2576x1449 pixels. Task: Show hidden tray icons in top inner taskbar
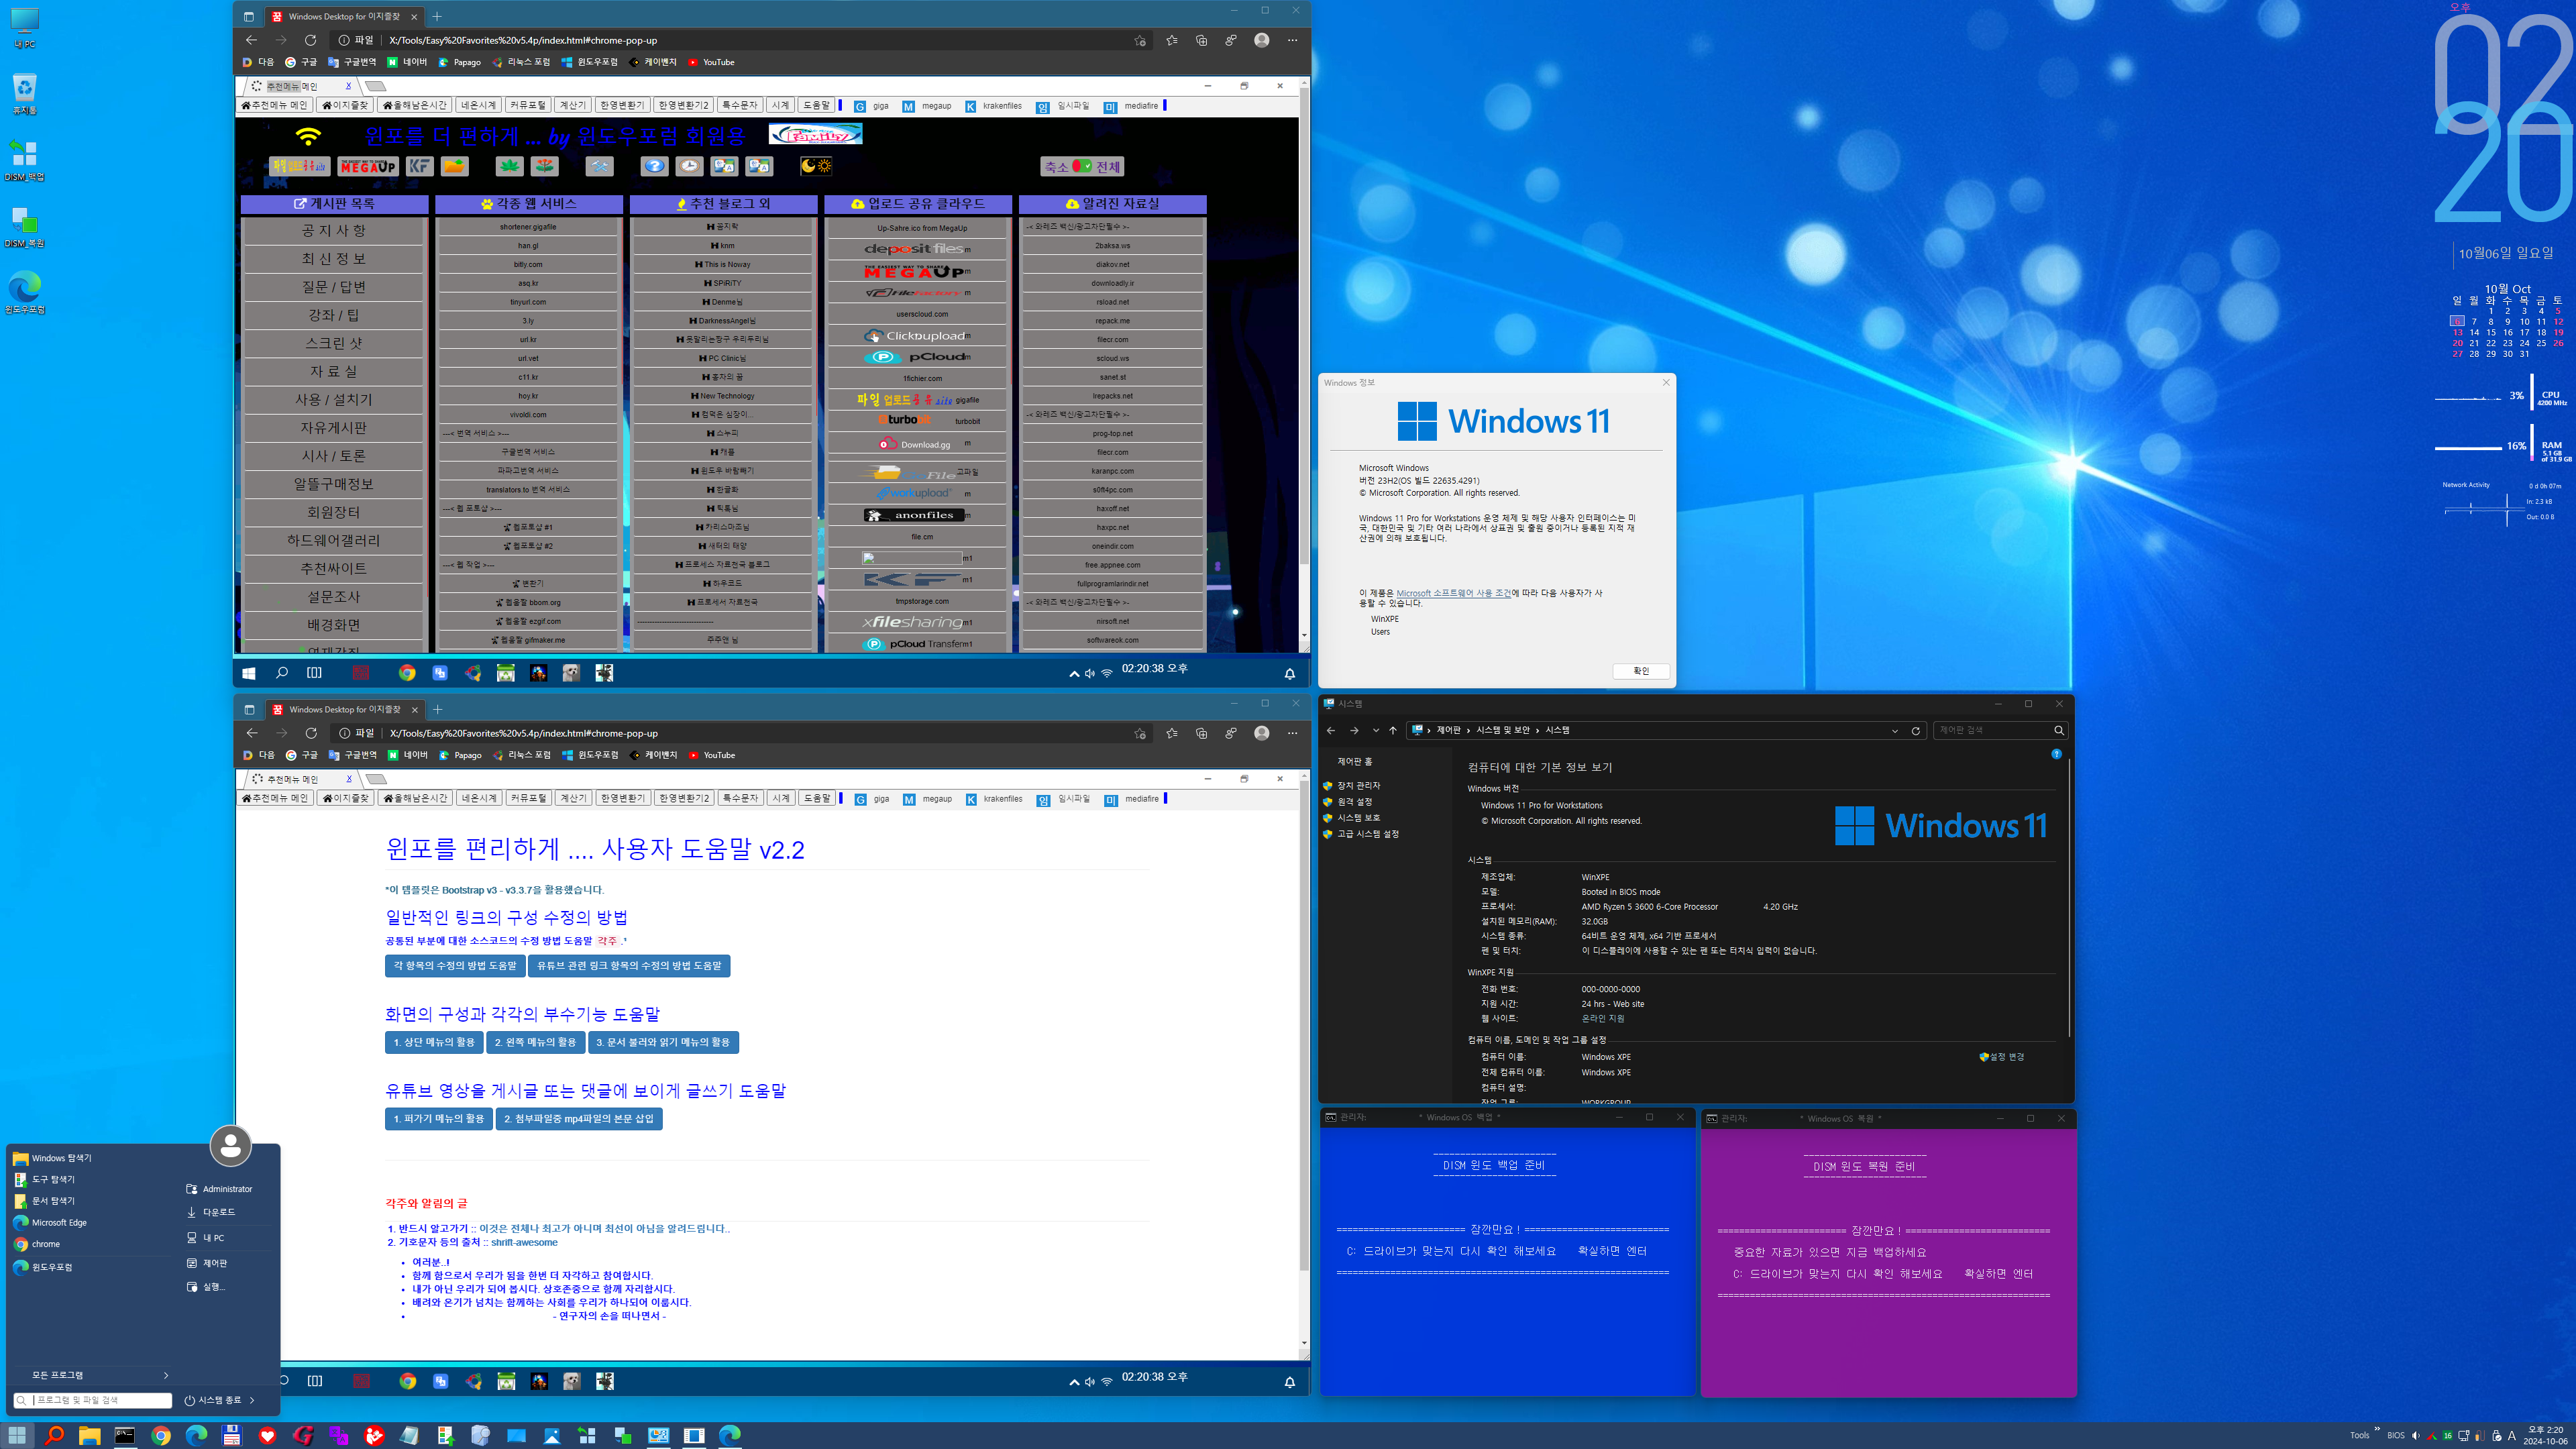coord(1074,673)
